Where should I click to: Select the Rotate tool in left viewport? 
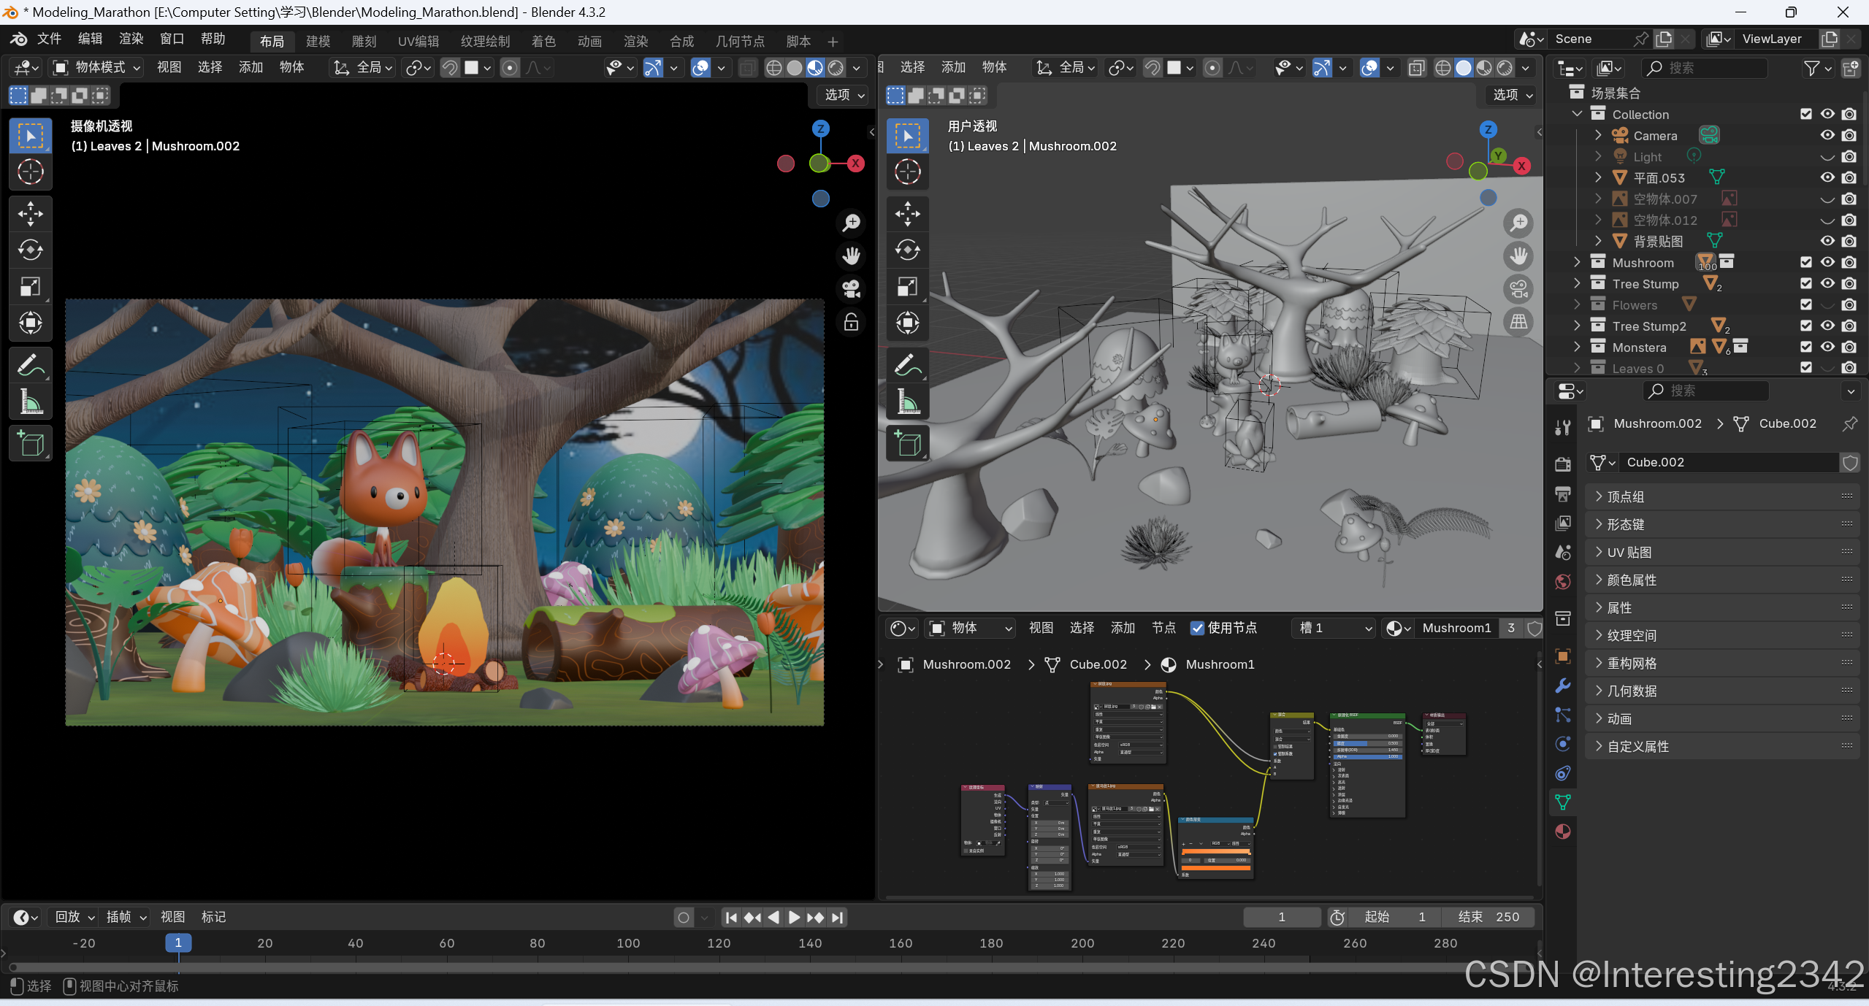(x=30, y=250)
